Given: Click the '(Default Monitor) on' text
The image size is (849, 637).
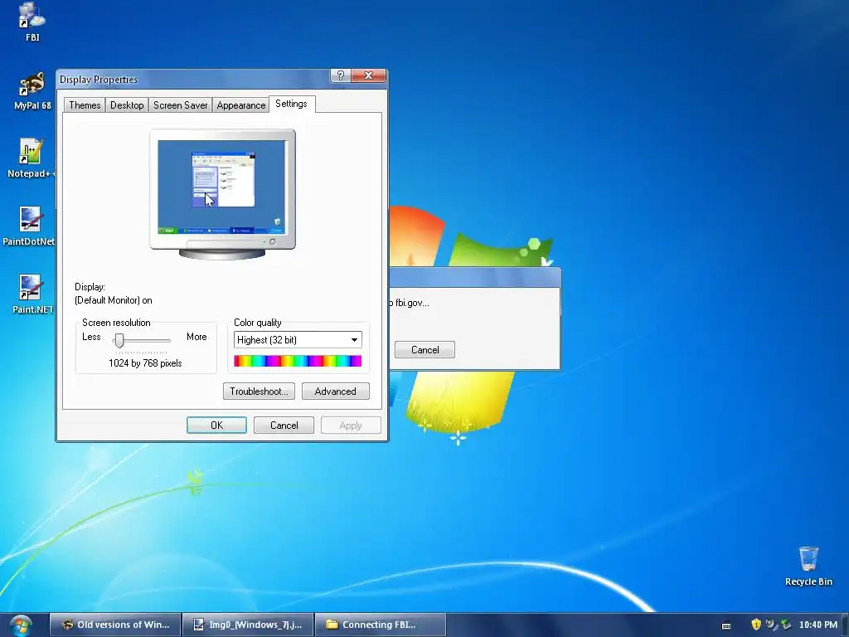Looking at the screenshot, I should 113,300.
